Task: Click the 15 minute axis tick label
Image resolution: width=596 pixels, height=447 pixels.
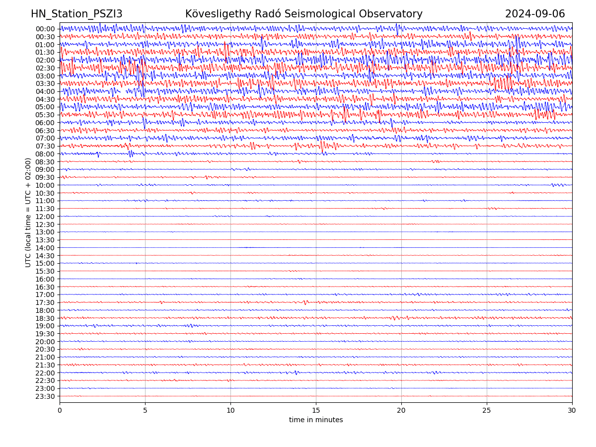Action: coord(316,410)
